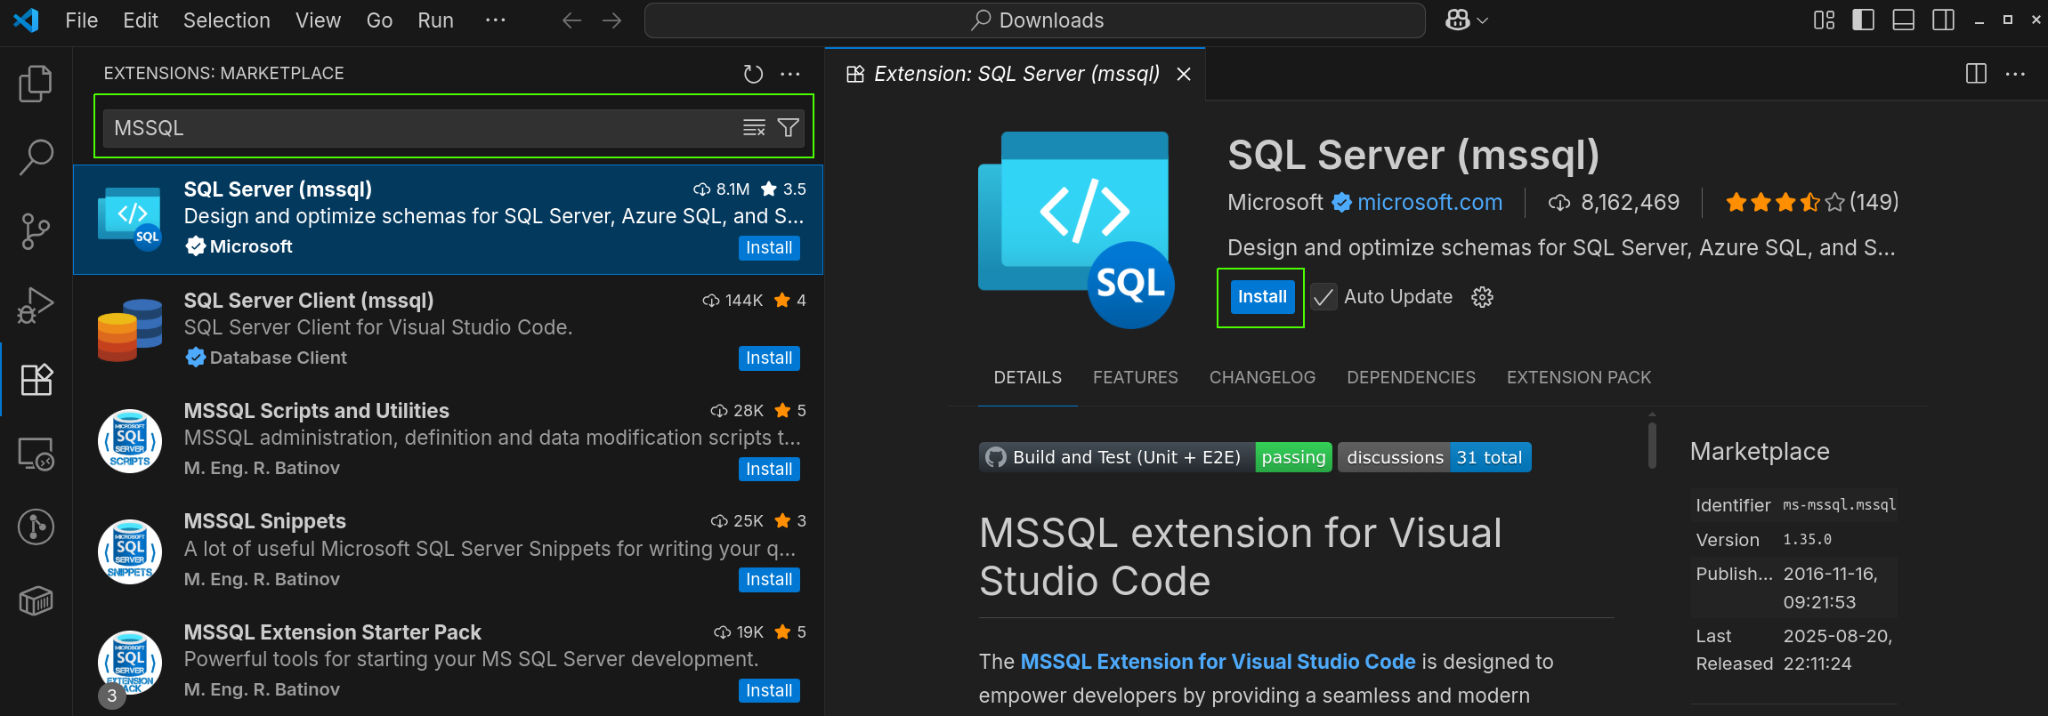Select the DETAILS tab

click(1028, 378)
